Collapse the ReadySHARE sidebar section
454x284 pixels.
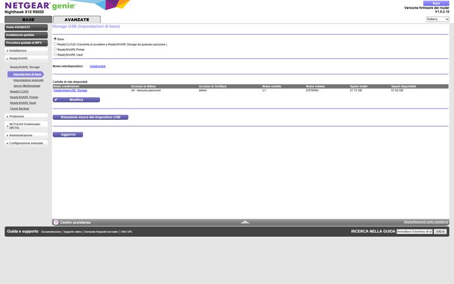coord(26,59)
